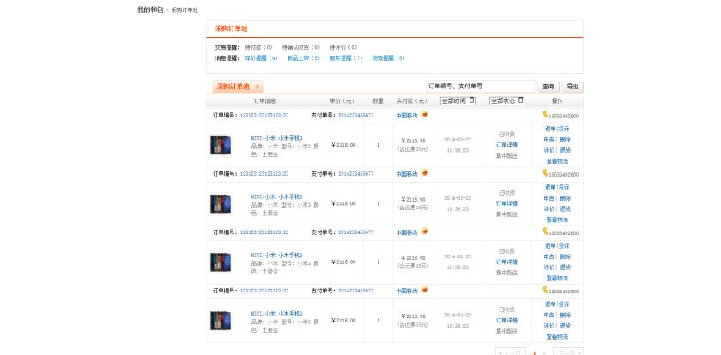Screen dimensions: 721x355
Task: Open order number link in the second order
Action: 264,174
